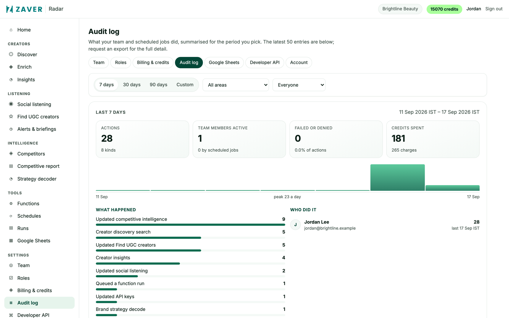Click the Find UGC creators star icon

click(x=11, y=116)
